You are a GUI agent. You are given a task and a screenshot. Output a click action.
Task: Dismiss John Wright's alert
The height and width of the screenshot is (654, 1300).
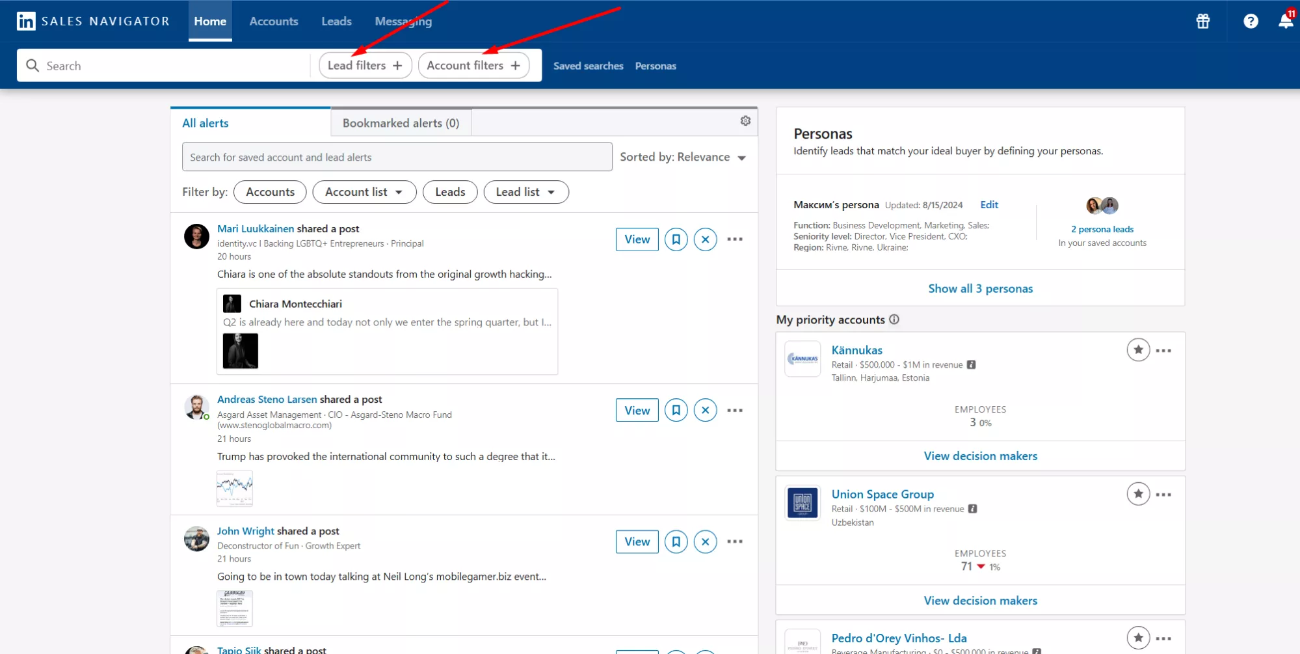coord(705,541)
